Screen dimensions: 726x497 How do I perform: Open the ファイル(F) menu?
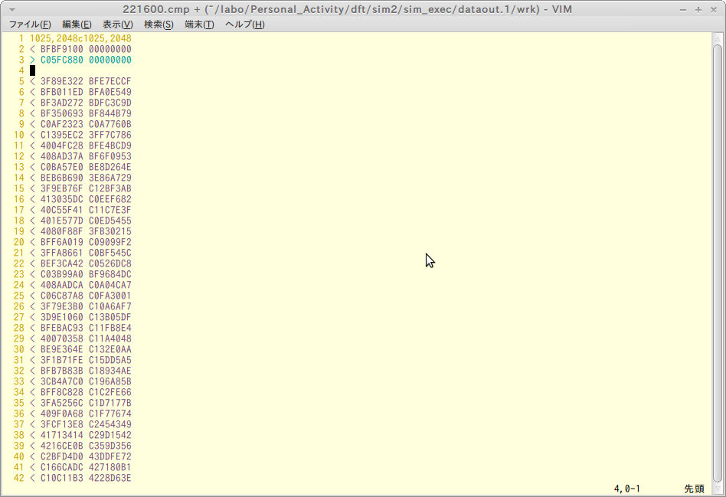pyautogui.click(x=30, y=25)
